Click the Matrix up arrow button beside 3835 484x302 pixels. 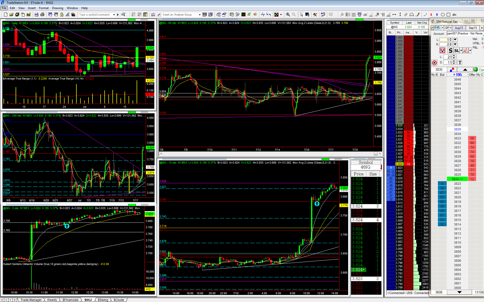[x=465, y=70]
